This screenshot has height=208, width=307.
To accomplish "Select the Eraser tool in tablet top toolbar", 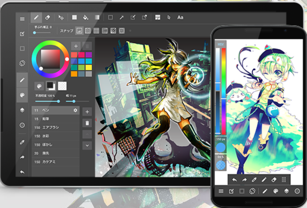I will point(47,18).
